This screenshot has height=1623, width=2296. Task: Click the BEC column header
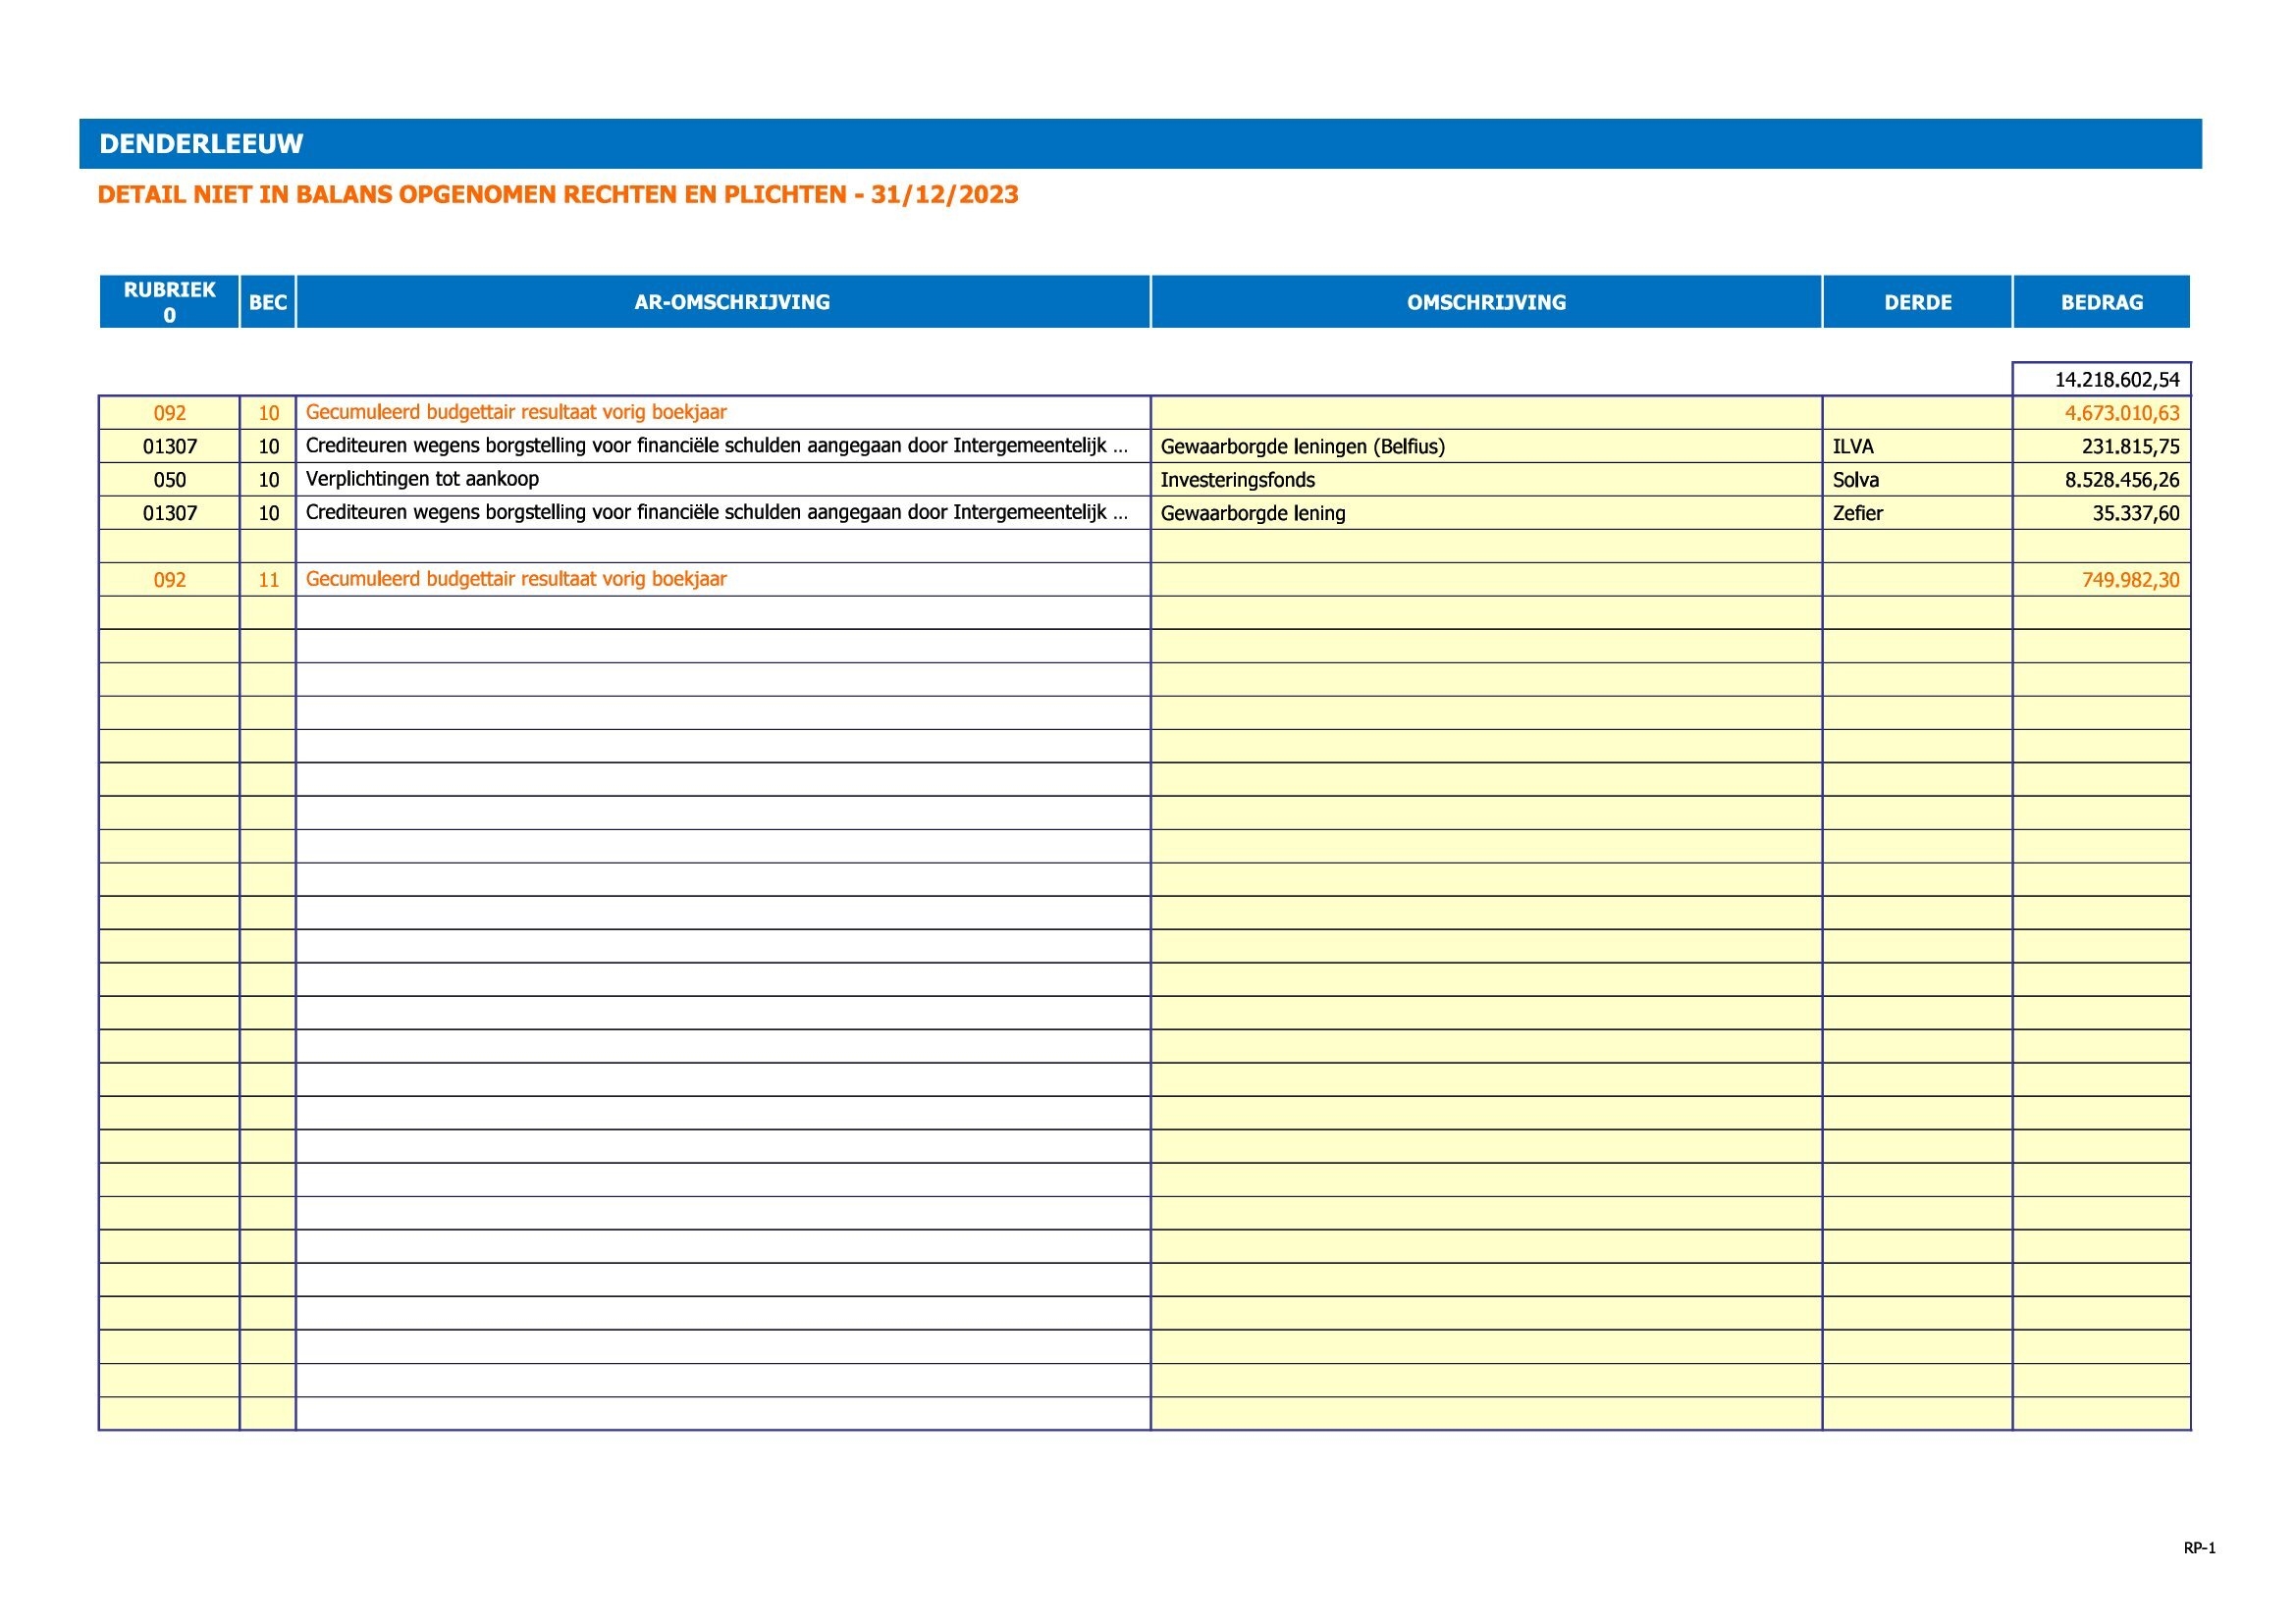coord(268,302)
